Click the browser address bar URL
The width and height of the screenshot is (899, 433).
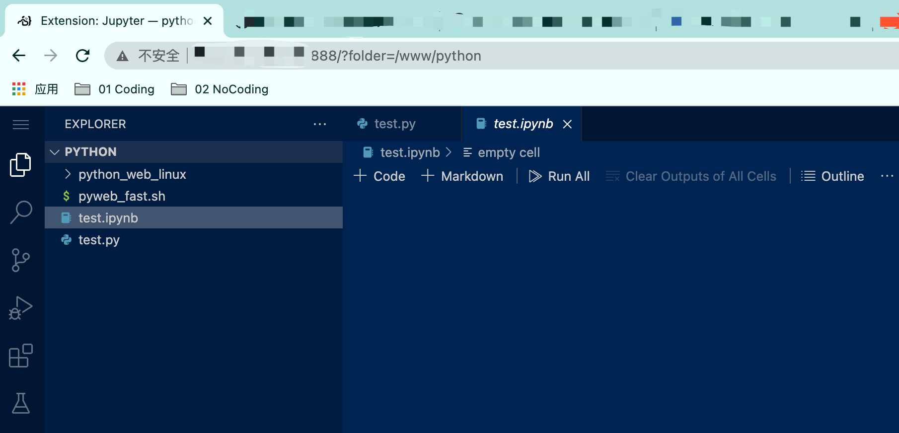click(396, 56)
